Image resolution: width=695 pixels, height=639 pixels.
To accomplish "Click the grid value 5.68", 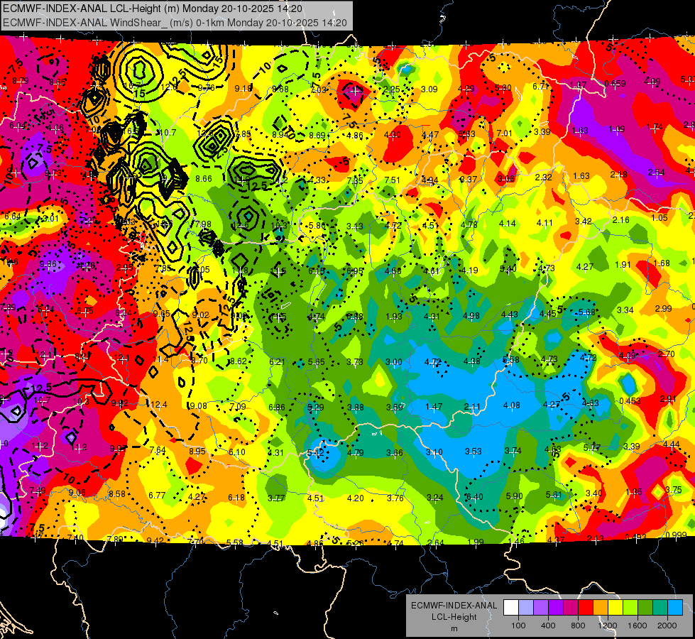I will point(587,312).
